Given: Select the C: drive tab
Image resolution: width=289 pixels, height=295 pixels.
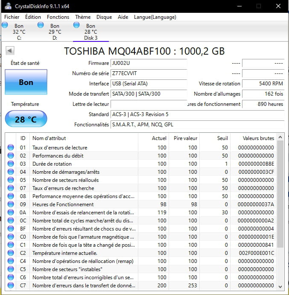Looking at the screenshot, I should (x=19, y=32).
